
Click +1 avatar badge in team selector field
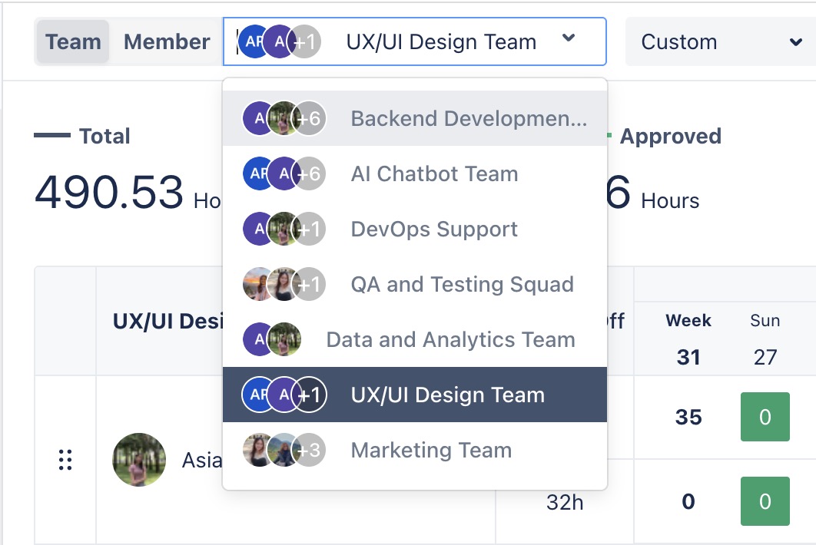click(x=306, y=42)
